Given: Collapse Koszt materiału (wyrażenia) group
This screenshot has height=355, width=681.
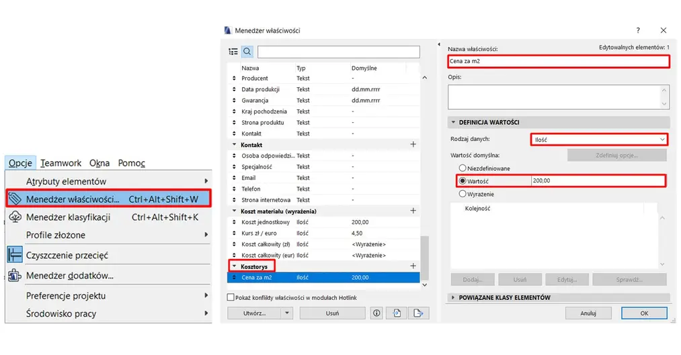Looking at the screenshot, I should point(235,211).
